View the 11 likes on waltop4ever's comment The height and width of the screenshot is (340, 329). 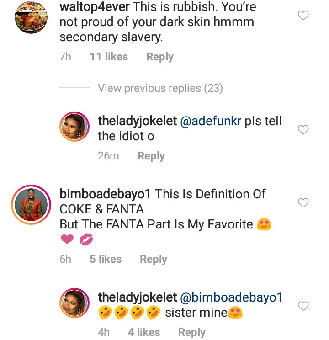tap(109, 57)
